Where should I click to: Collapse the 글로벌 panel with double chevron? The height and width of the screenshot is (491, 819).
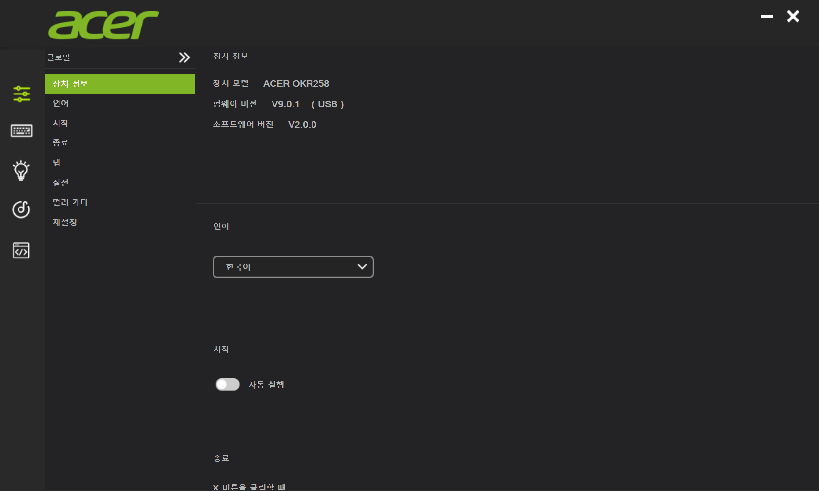click(184, 57)
